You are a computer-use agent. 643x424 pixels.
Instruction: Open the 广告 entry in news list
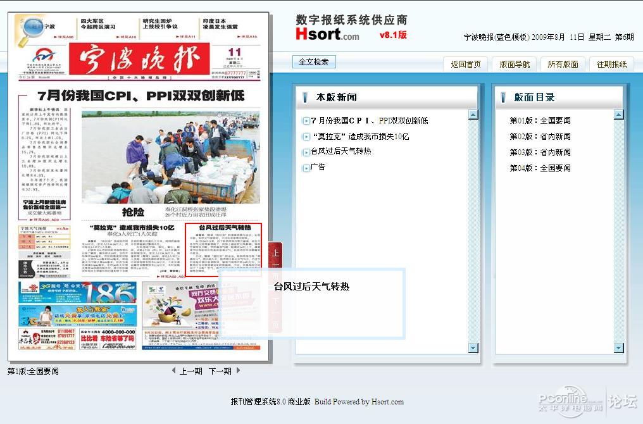318,167
